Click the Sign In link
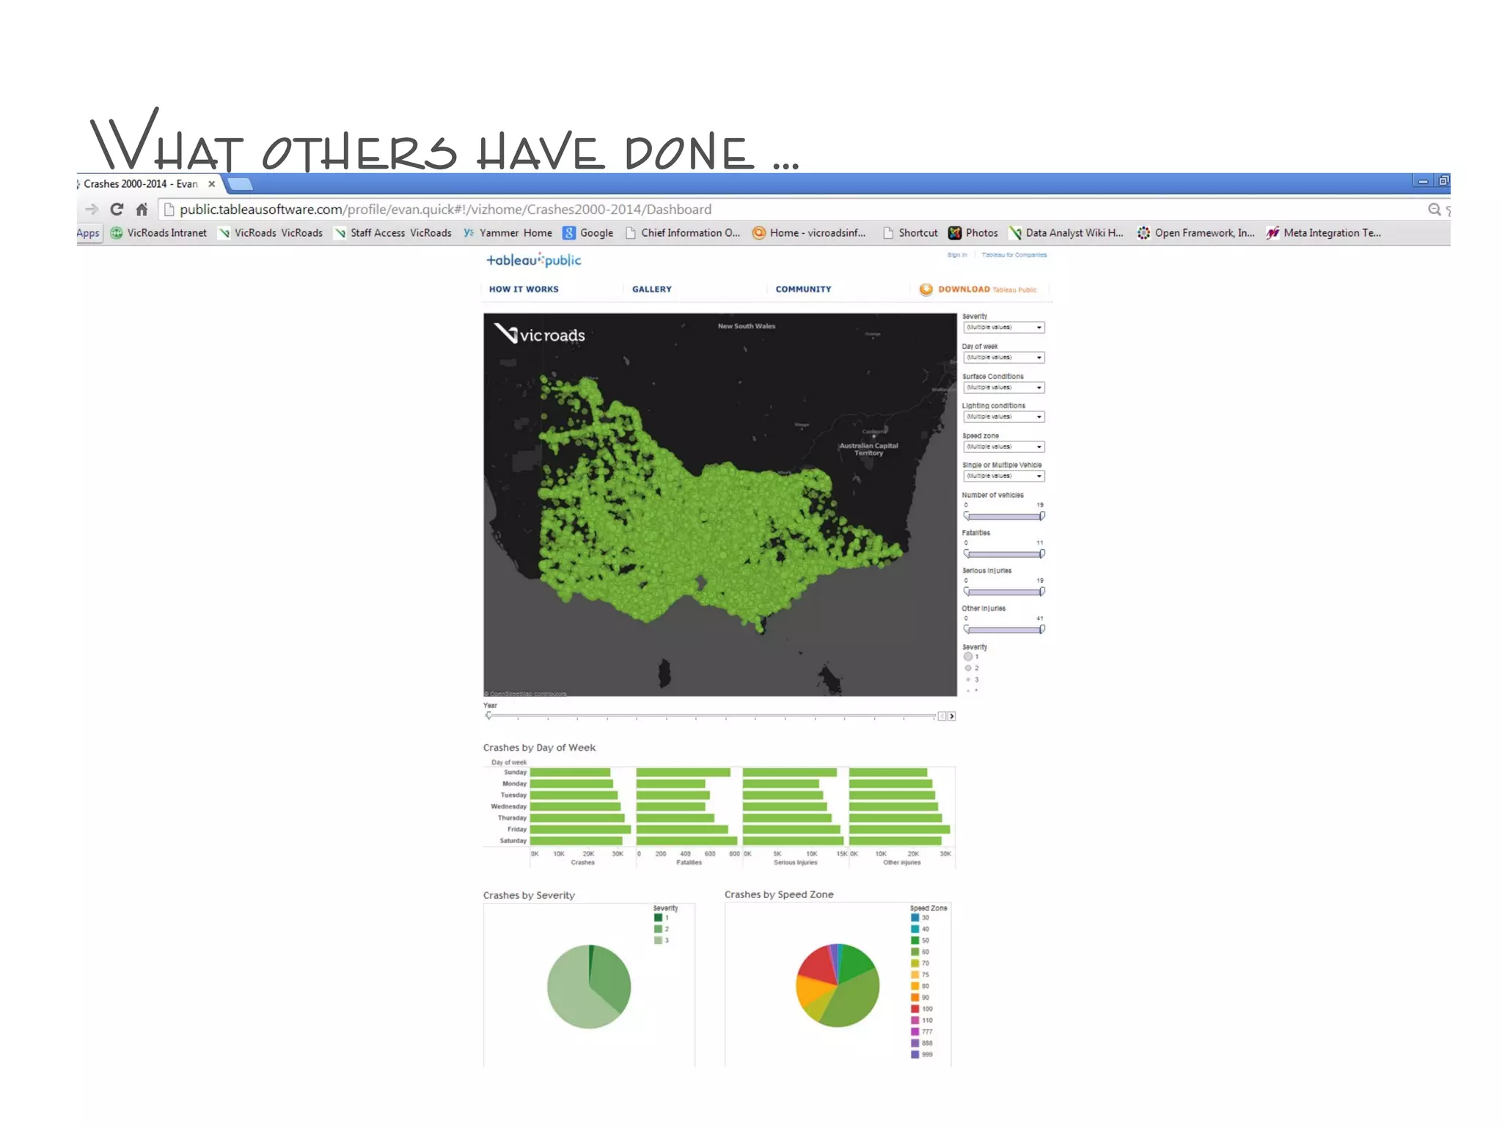1502x1126 pixels. (956, 255)
